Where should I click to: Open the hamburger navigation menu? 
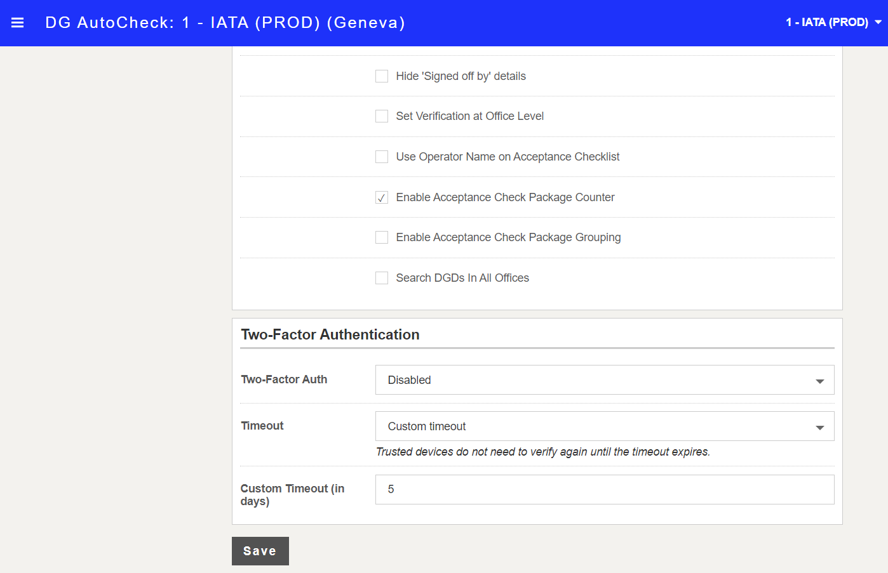pyautogui.click(x=18, y=23)
